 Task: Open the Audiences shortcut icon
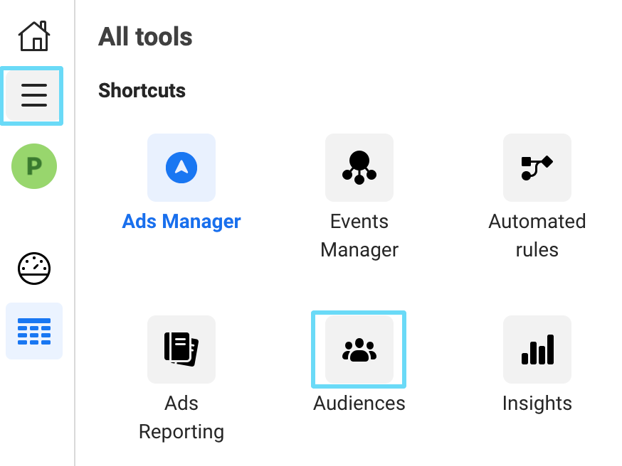pos(359,349)
